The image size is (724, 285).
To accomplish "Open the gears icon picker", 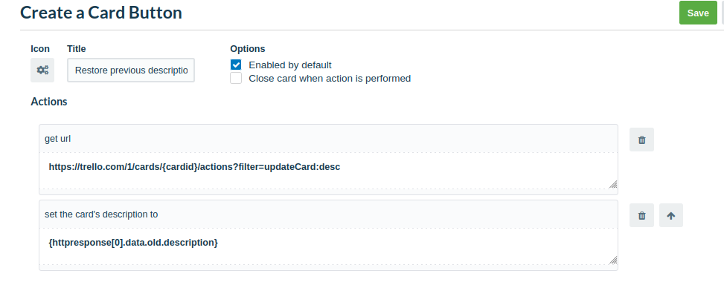I will click(x=42, y=70).
